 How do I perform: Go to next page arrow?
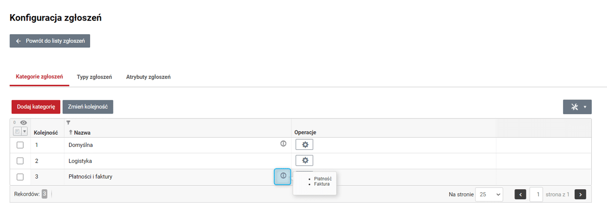580,194
